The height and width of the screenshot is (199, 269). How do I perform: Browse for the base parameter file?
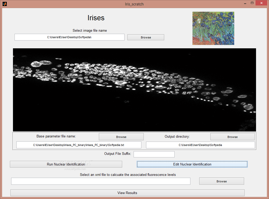coord(121,137)
